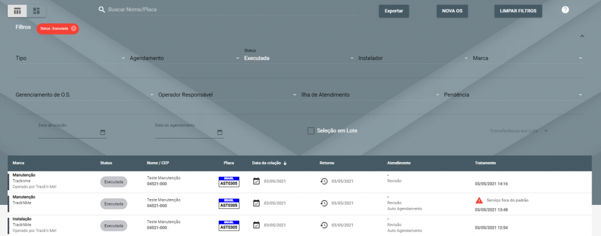Sort by the Marca column header

coord(18,163)
